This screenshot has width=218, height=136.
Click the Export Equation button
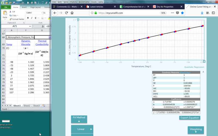[190, 118]
